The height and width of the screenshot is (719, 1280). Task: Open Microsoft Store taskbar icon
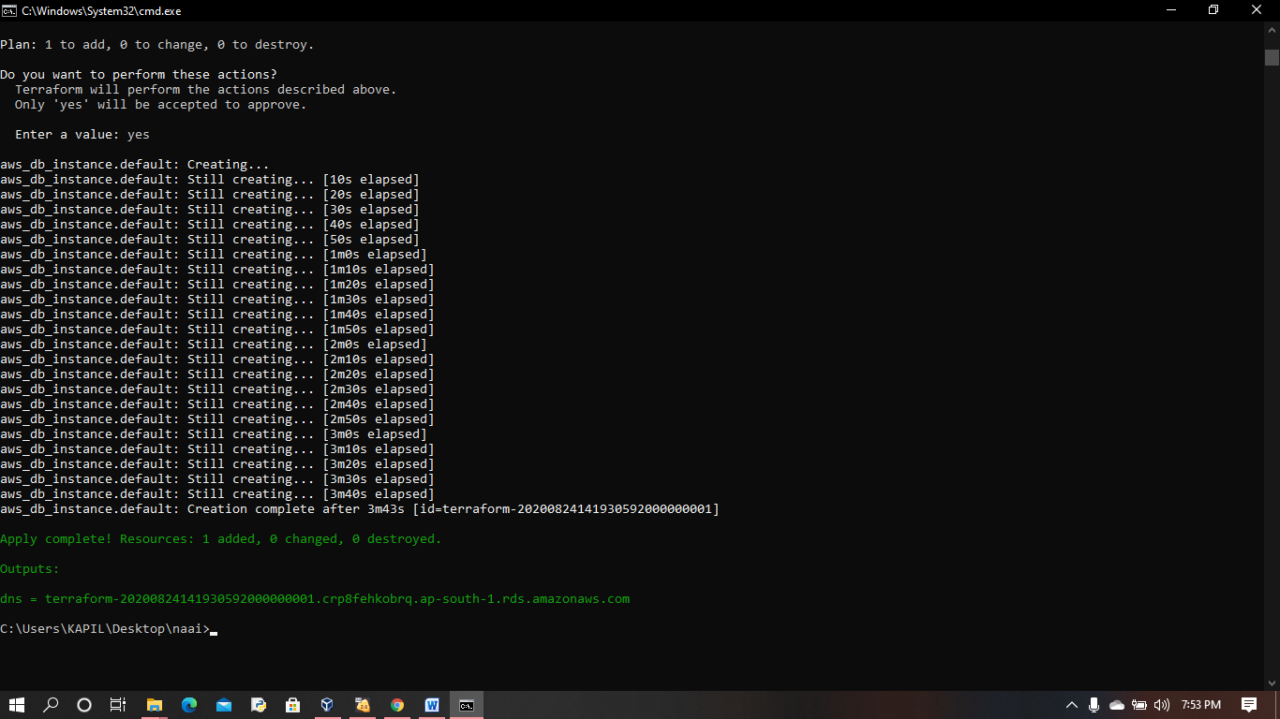(x=293, y=705)
